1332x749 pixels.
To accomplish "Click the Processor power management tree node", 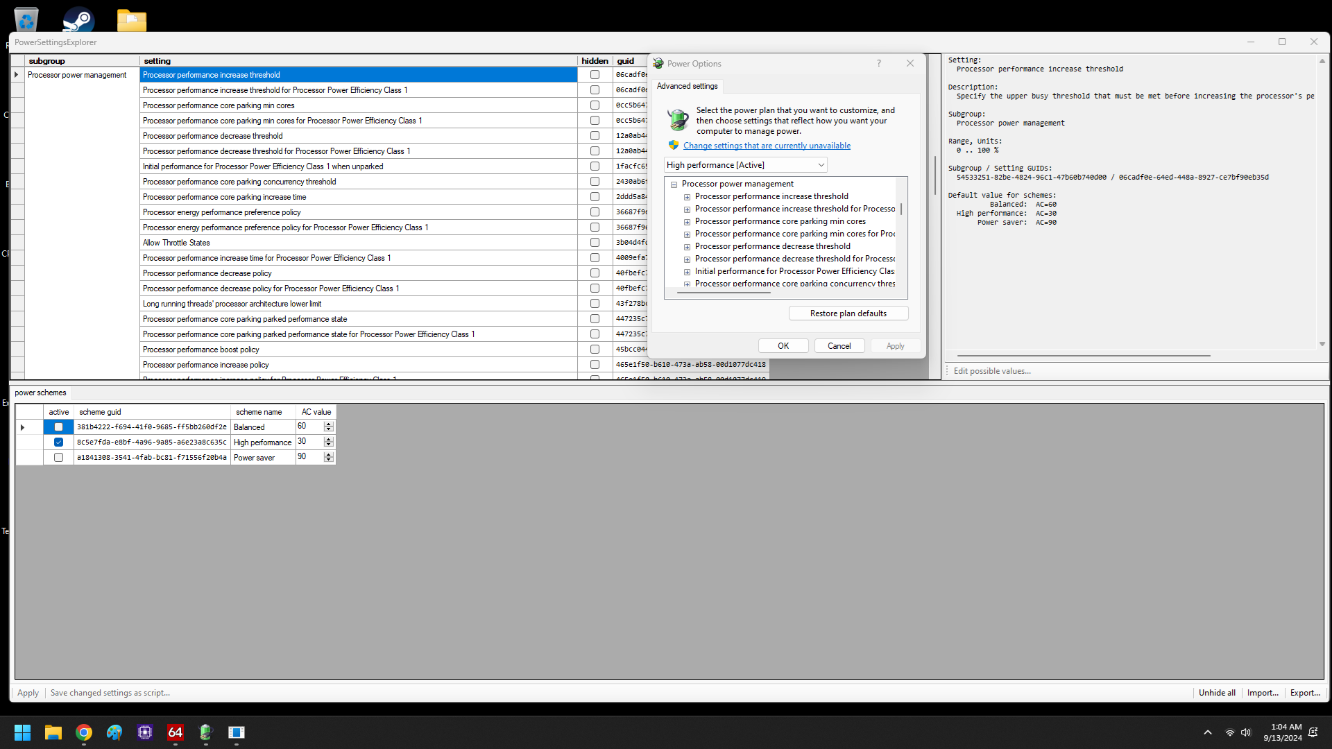I will [737, 183].
